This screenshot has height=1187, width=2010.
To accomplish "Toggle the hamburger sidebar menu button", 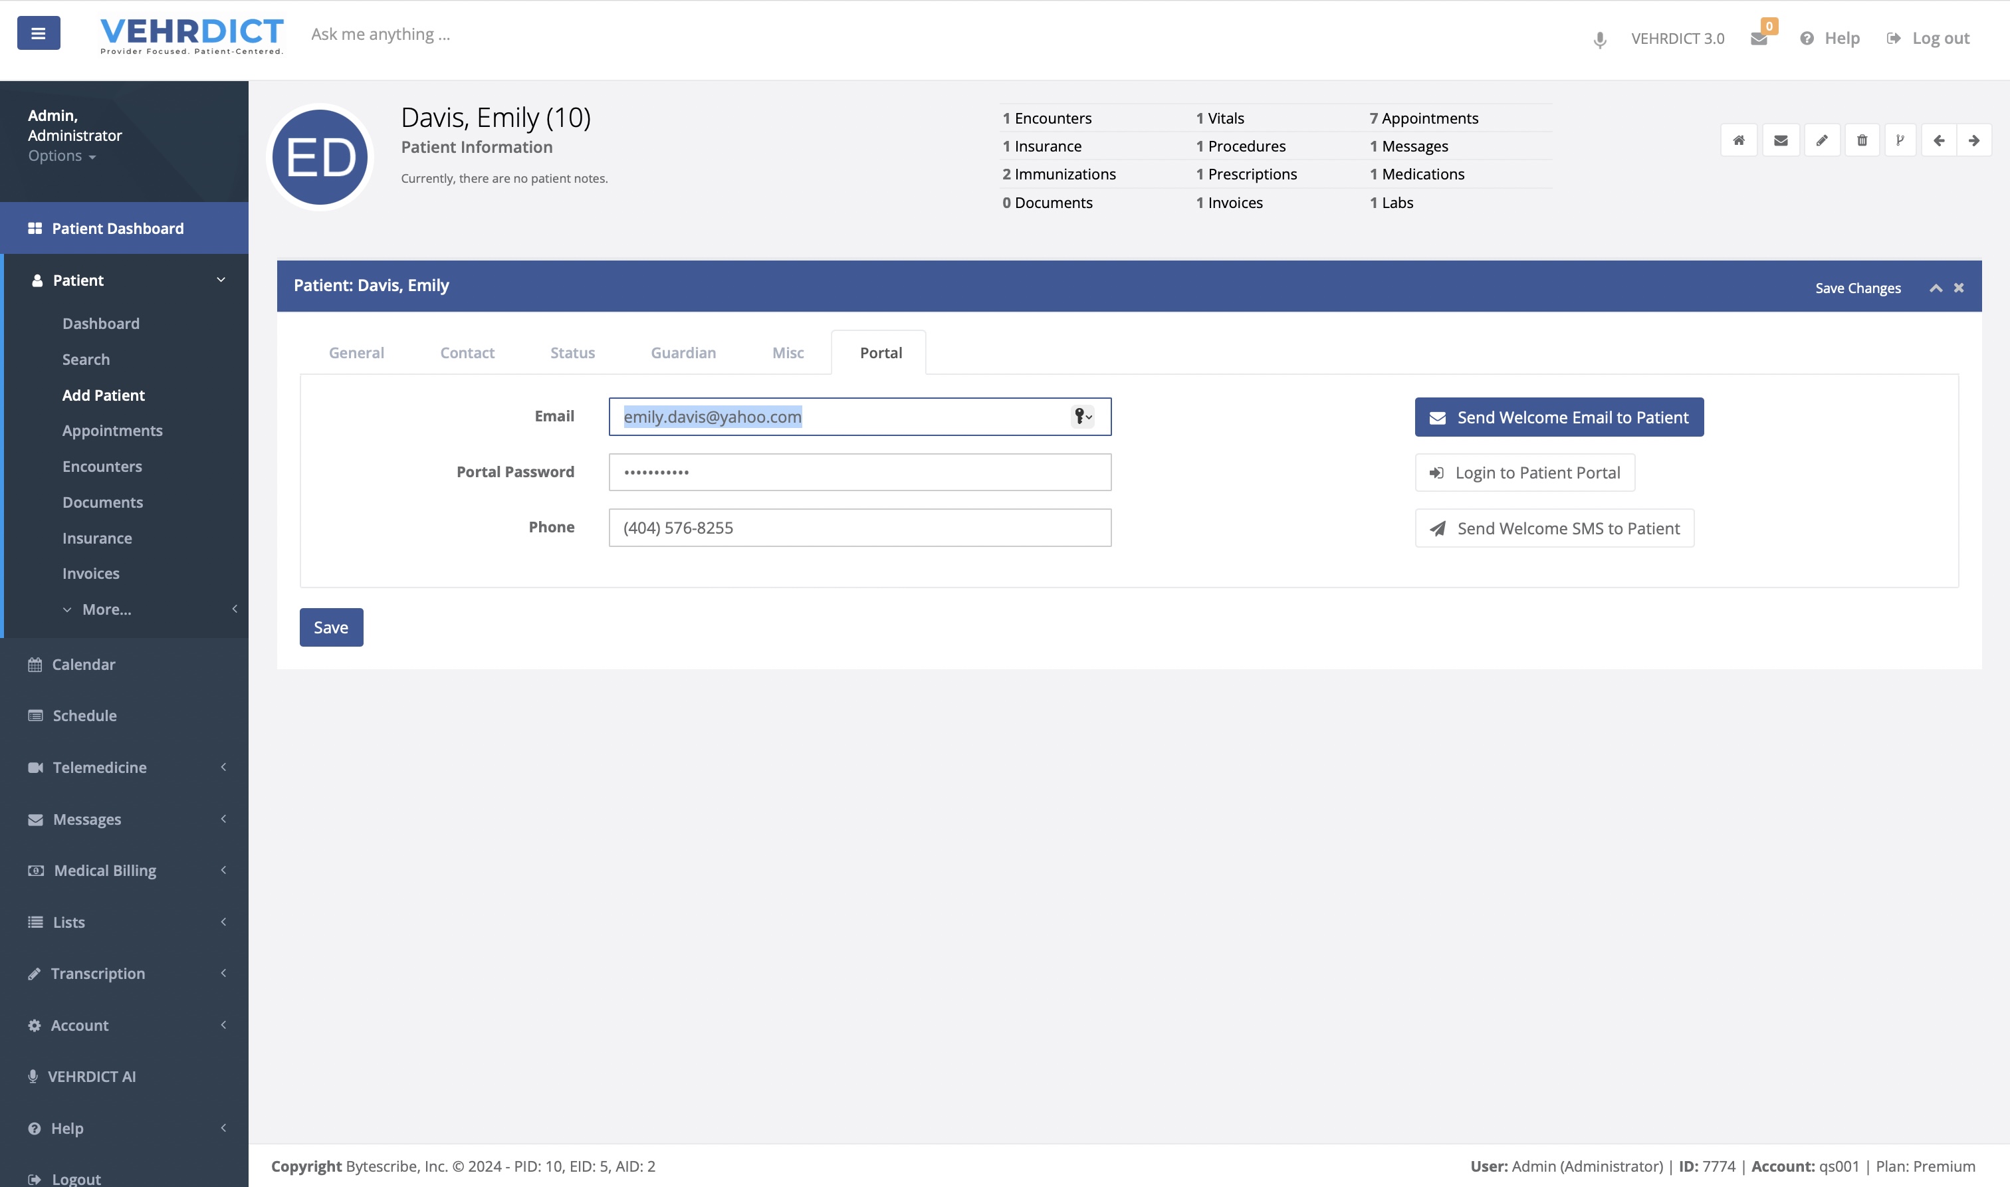I will tap(39, 33).
